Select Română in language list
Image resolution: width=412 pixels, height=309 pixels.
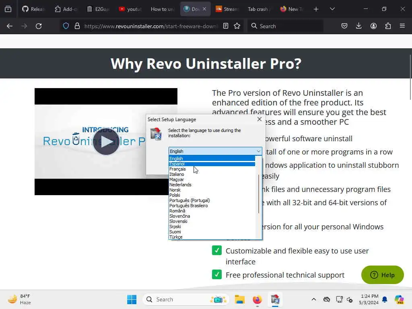point(212,211)
